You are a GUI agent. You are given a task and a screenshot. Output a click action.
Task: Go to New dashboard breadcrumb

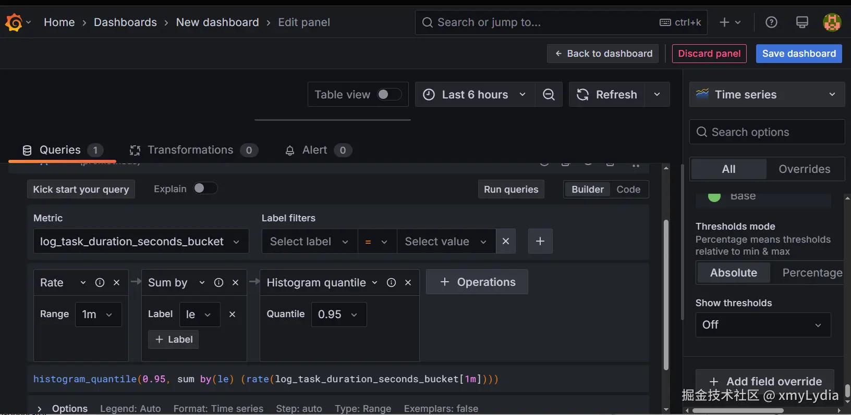[217, 22]
